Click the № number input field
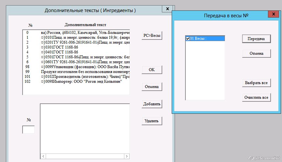282x162 pixels. 28,129
